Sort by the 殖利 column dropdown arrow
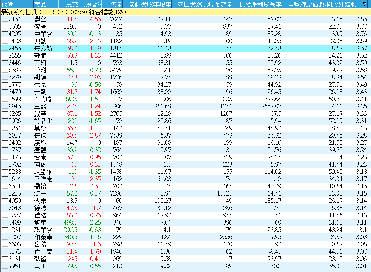Image resolution: width=371 pixels, height=272 pixels. tap(364, 4)
